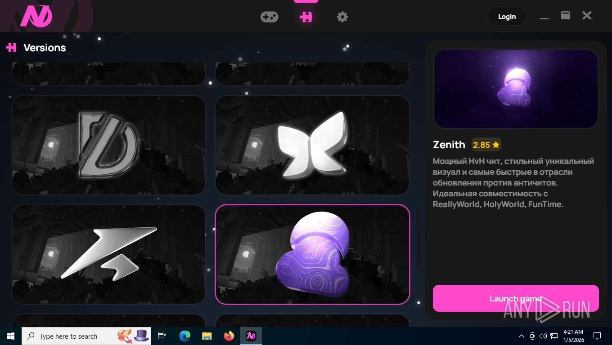This screenshot has height=345, width=612.
Task: Click the Versions puzzle icon beside heading
Action: [11, 47]
